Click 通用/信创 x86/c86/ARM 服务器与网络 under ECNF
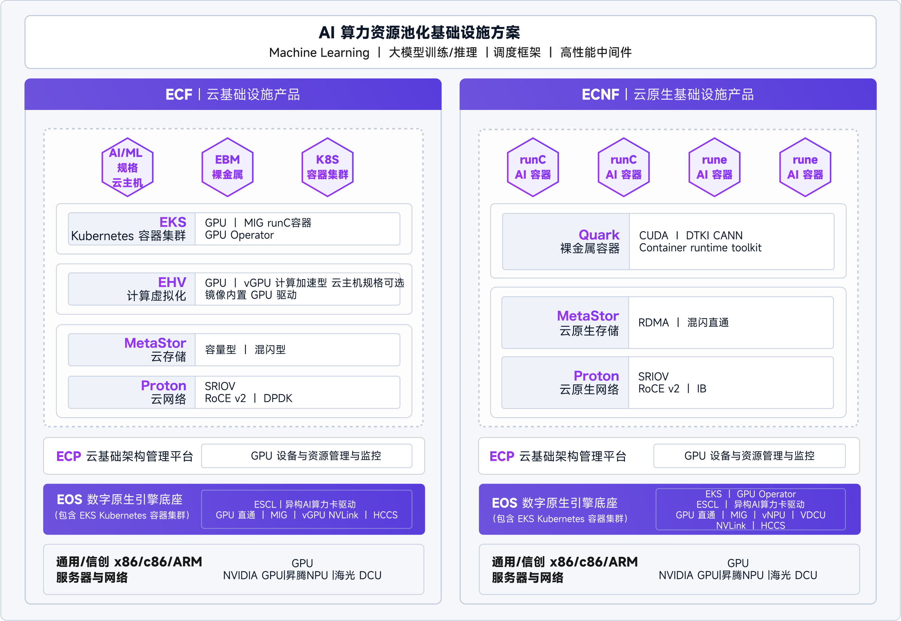 [x=565, y=569]
